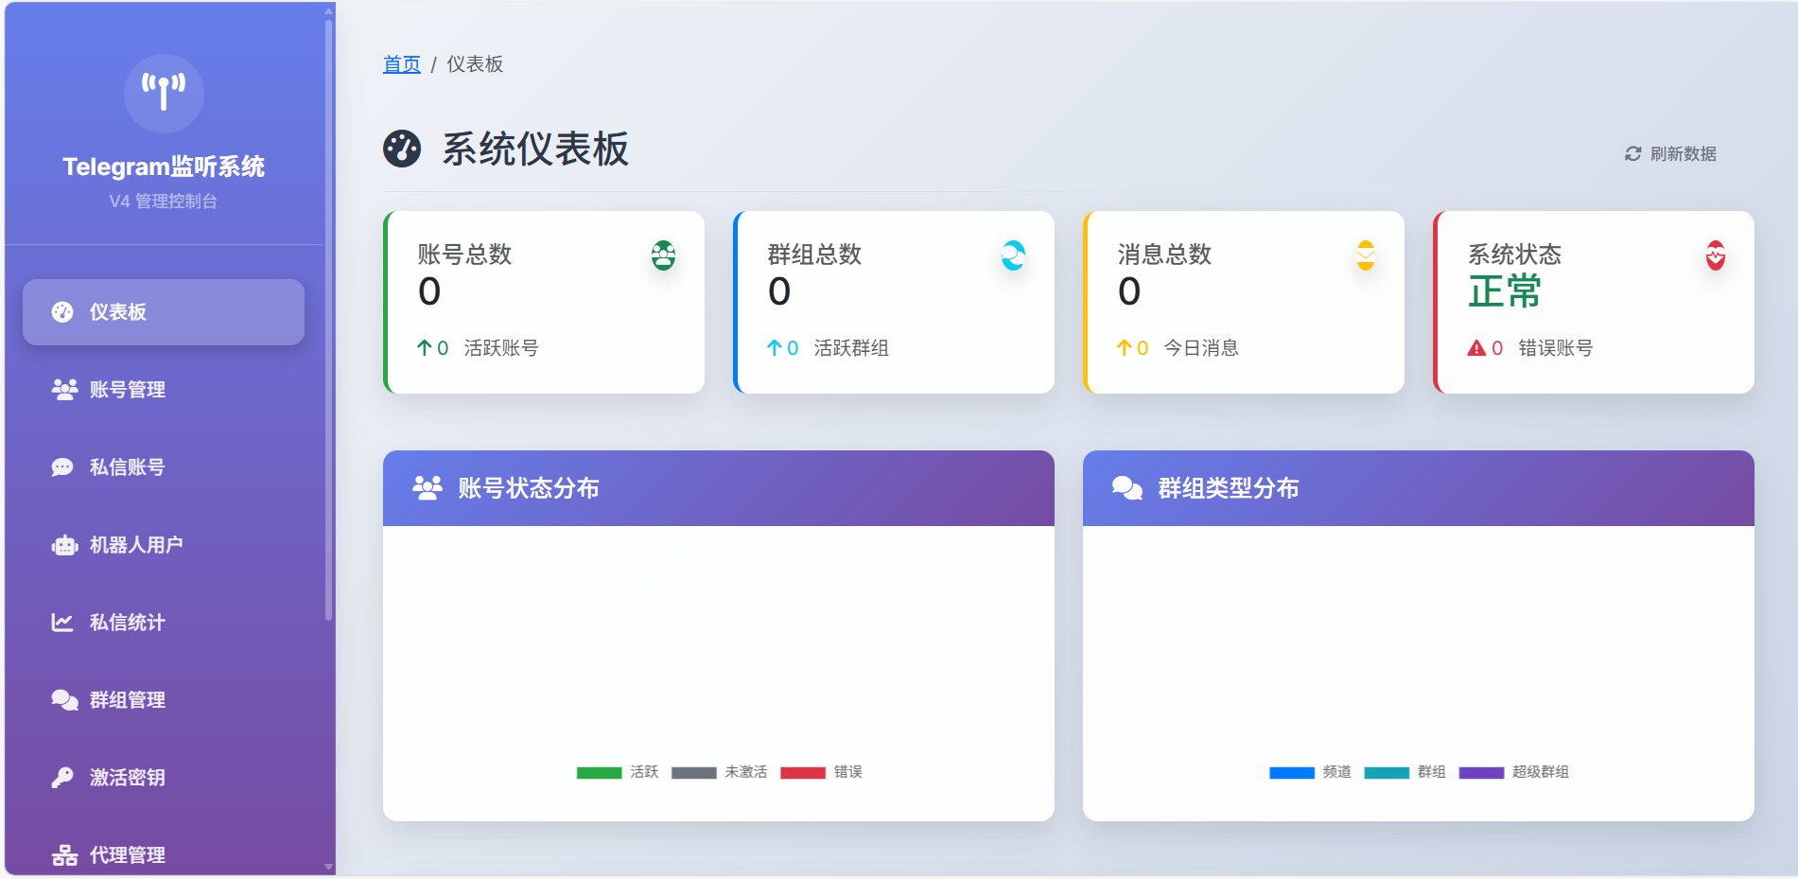
Task: Click the red 错误 legend color swatch
Action: pyautogui.click(x=802, y=773)
